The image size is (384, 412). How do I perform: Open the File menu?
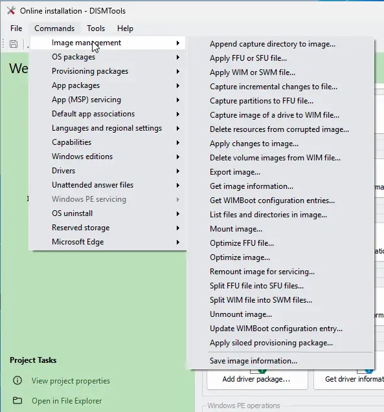16,28
